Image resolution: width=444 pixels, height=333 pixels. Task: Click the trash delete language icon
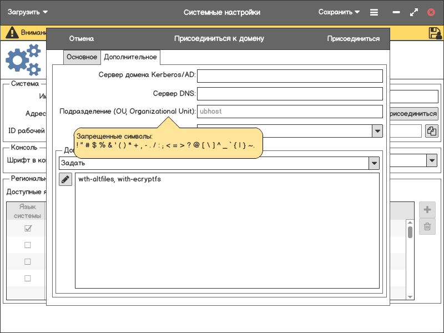click(x=427, y=226)
